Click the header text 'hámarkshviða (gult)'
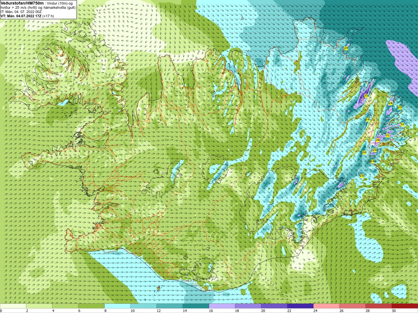Screen dimensions: 418x313 coord(59,7)
